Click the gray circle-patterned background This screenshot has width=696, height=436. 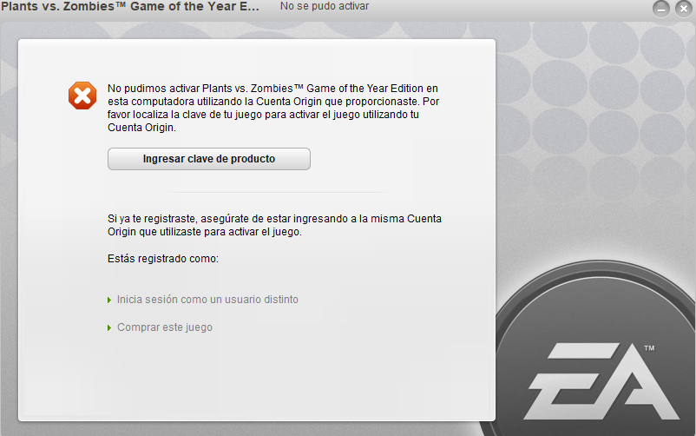tap(594, 111)
